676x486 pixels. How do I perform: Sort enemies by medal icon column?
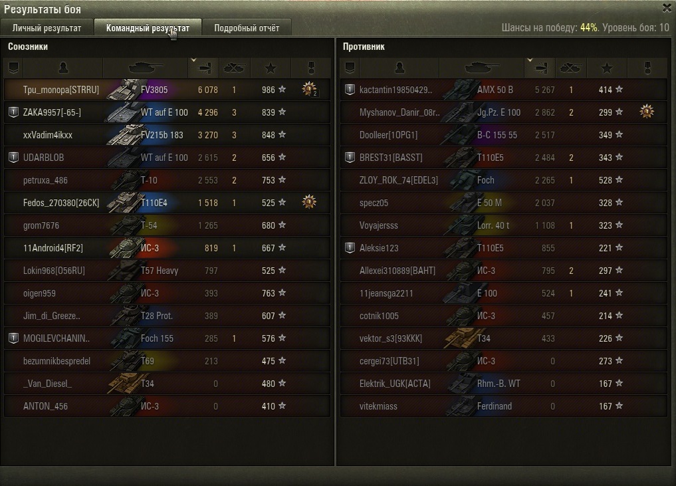tap(647, 68)
